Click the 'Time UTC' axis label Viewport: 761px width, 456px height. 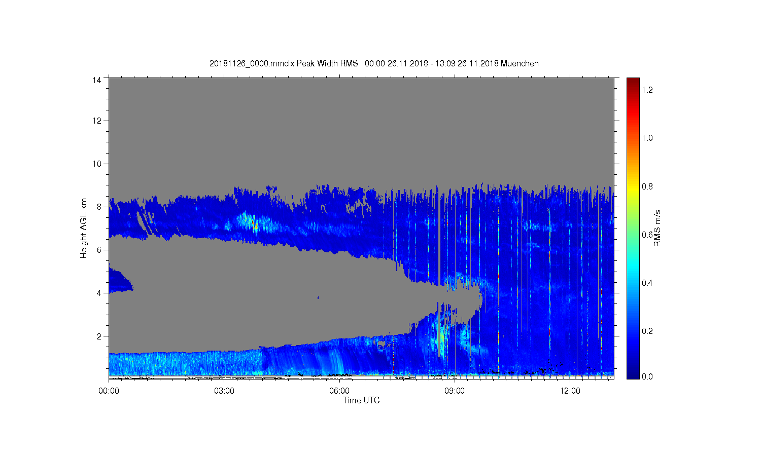(361, 400)
